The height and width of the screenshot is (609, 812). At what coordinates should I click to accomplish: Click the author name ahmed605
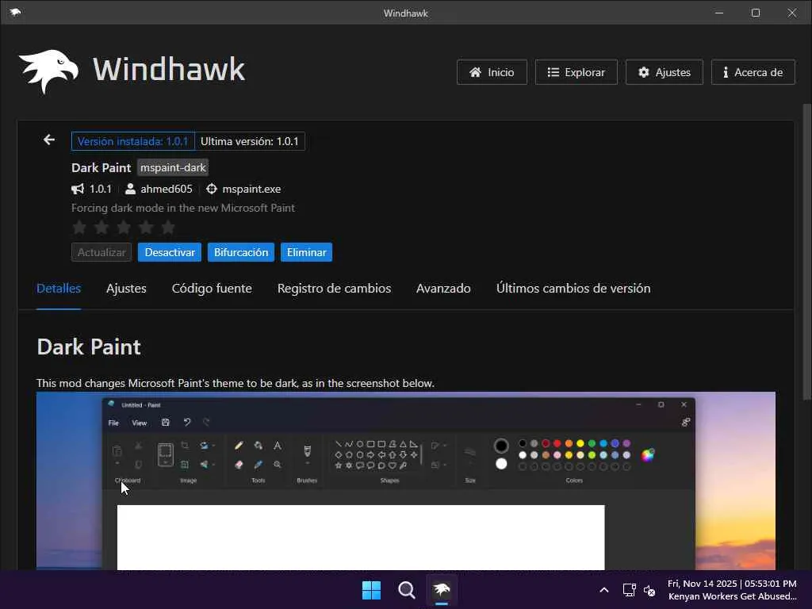tap(167, 189)
